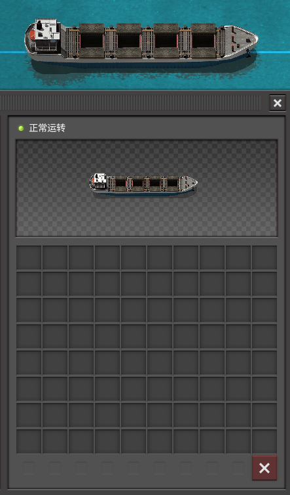Select the first inventory slot in top row
290x495 pixels.
tap(29, 257)
